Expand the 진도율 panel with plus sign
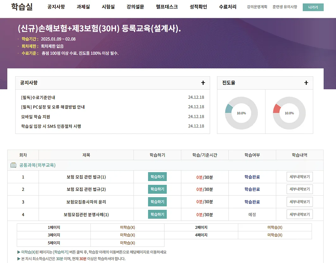The height and width of the screenshot is (263, 336). click(x=306, y=83)
